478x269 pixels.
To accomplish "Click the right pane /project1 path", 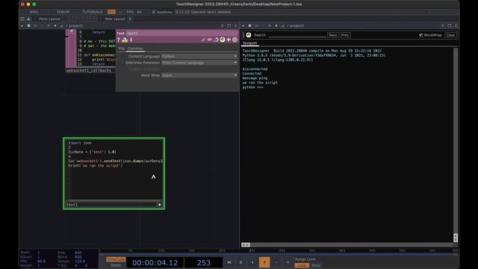I will click(296, 26).
